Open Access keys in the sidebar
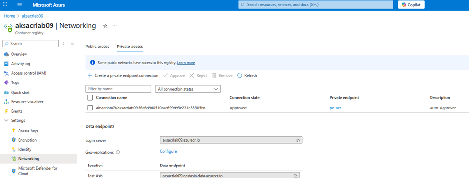Screen dimensions: 469x178 28,131
